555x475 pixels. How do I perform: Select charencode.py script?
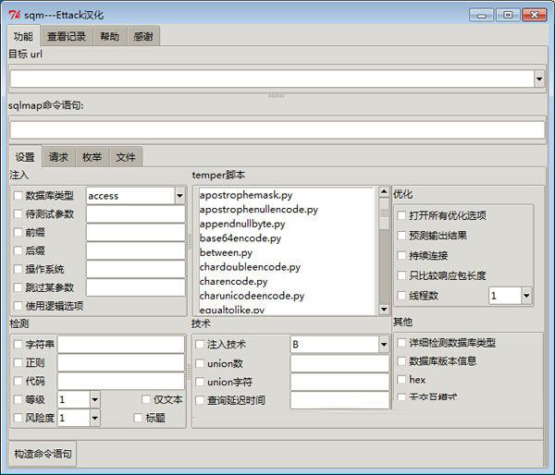(x=234, y=282)
